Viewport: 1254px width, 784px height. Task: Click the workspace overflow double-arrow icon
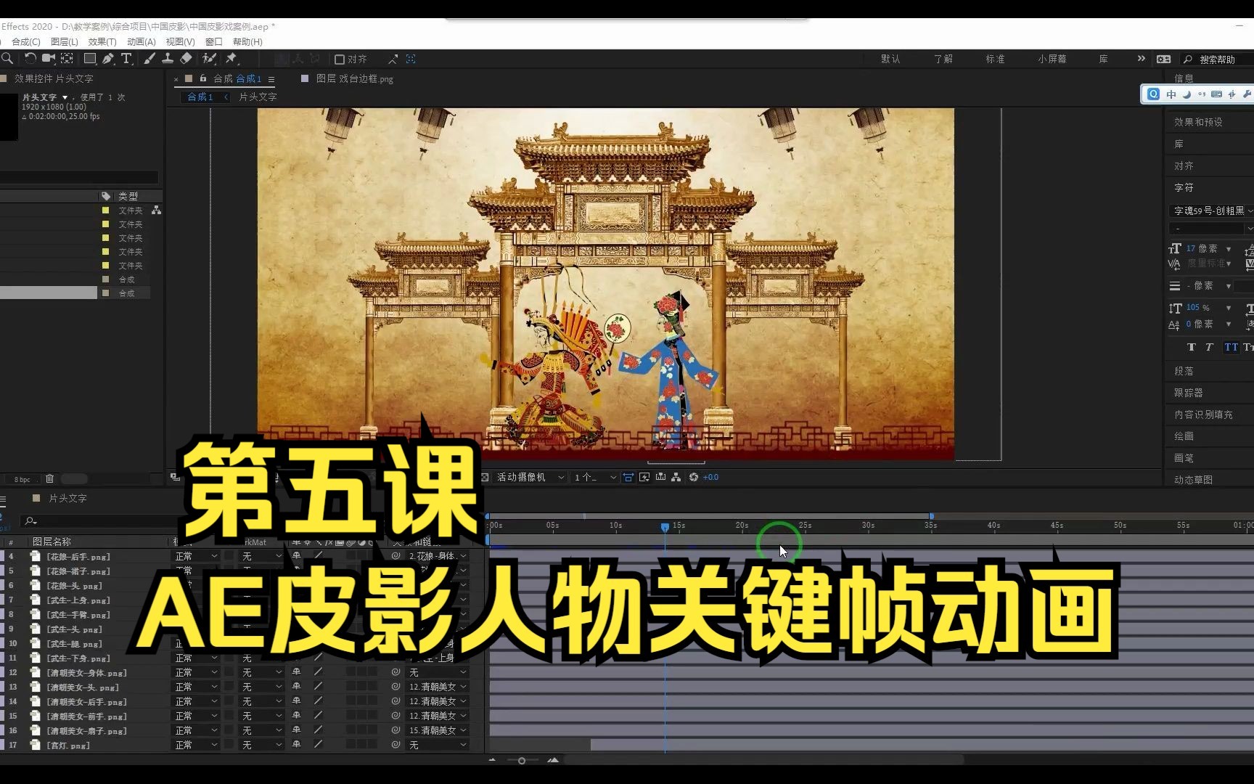tap(1141, 59)
